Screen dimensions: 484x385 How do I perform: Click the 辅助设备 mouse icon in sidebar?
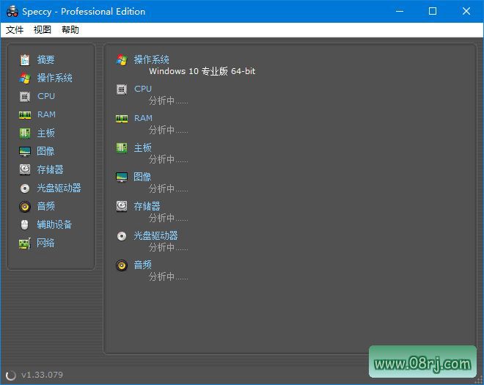point(25,224)
